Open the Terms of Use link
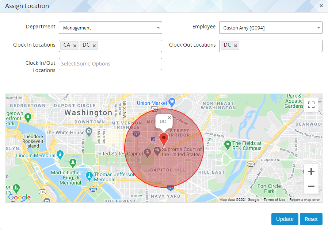Viewport: 328px width, 230px height. (x=274, y=199)
